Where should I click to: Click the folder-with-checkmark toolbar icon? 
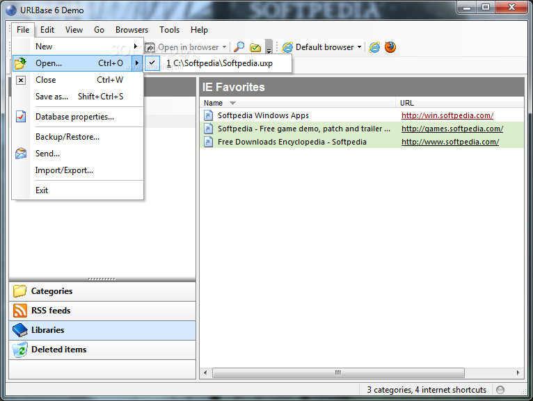255,47
